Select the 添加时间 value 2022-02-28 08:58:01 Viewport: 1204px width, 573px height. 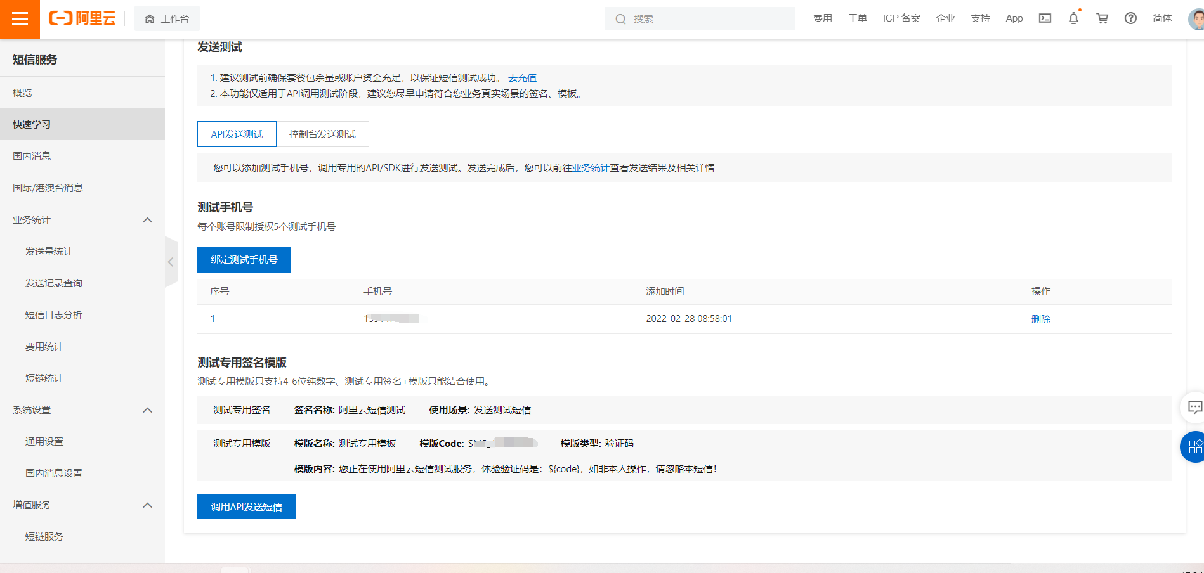tap(689, 318)
